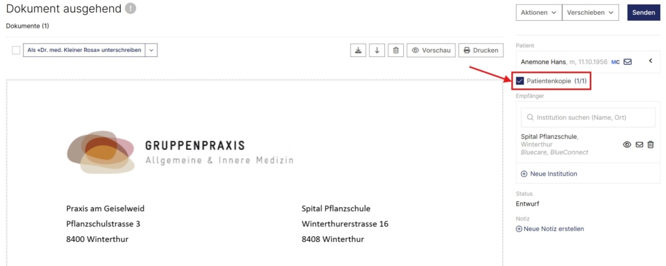Uncheck the Patientenkopie checkbox
Viewport: 666px width, 266px height.
[x=520, y=81]
